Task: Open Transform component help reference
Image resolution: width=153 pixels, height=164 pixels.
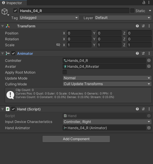Action: tap(137, 26)
